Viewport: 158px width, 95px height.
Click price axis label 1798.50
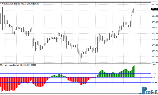[x=155, y=22]
